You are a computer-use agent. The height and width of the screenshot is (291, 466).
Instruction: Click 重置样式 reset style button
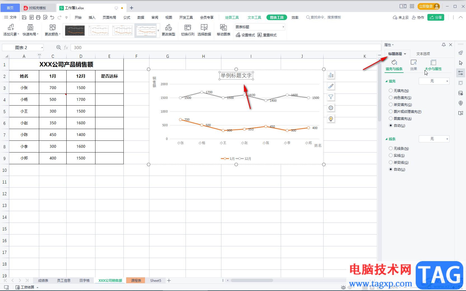click(267, 35)
